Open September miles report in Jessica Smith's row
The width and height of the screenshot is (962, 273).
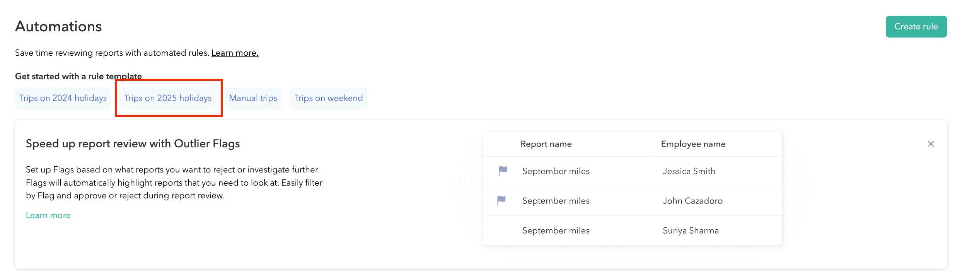click(556, 171)
